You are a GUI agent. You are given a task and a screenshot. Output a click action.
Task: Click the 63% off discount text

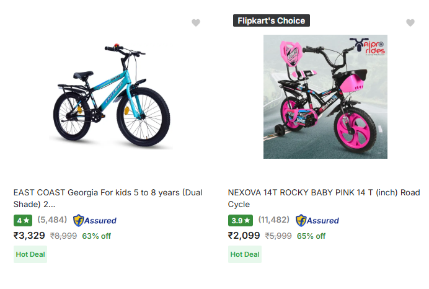click(x=96, y=236)
